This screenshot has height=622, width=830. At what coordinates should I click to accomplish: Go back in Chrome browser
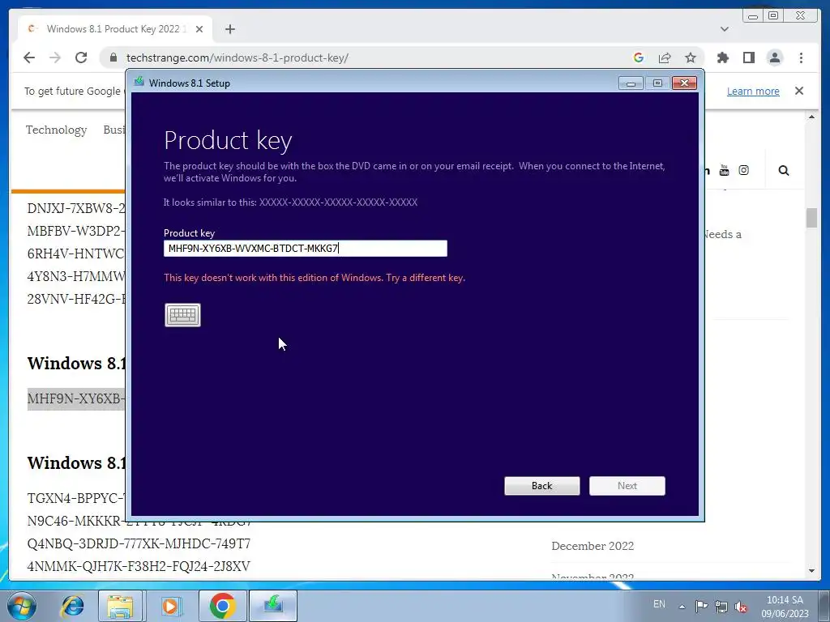(29, 58)
